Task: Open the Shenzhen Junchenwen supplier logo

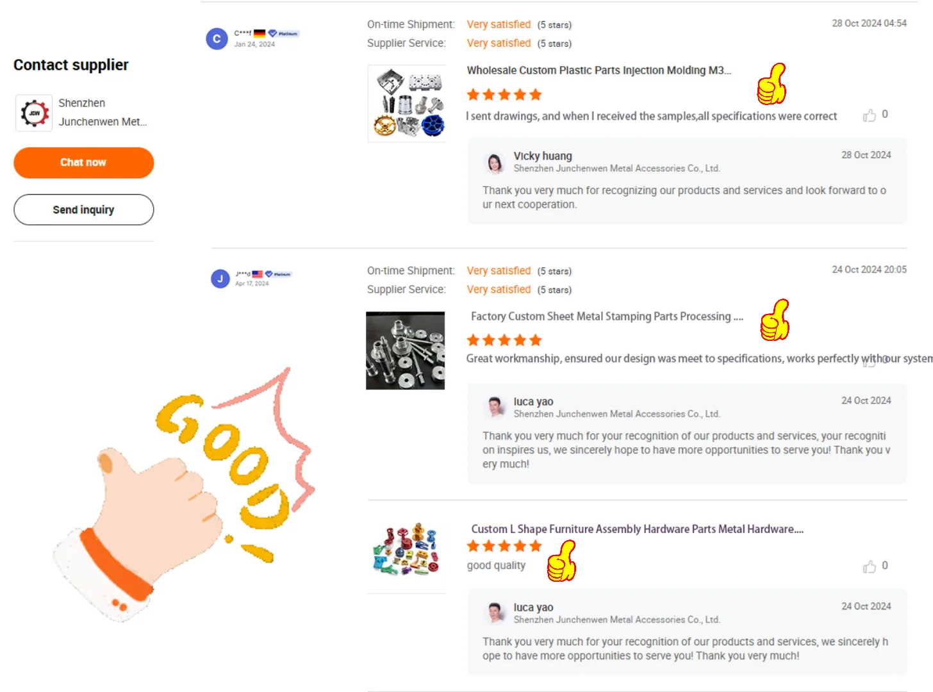Action: pos(34,113)
